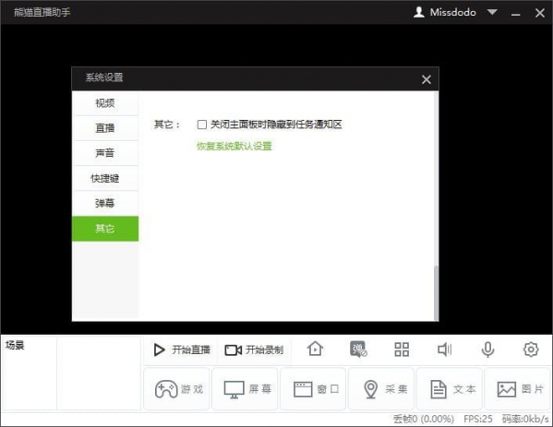Open settings via the gear icon
Screen dimensions: 553x427
point(531,350)
